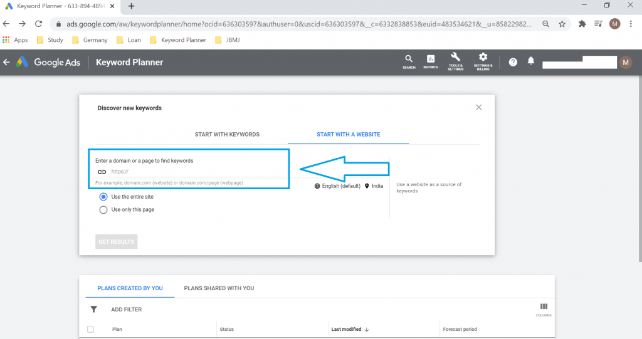Click the Status column header
The width and height of the screenshot is (642, 339).
227,329
